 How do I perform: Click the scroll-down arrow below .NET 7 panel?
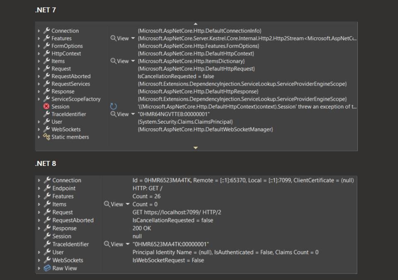(196, 148)
